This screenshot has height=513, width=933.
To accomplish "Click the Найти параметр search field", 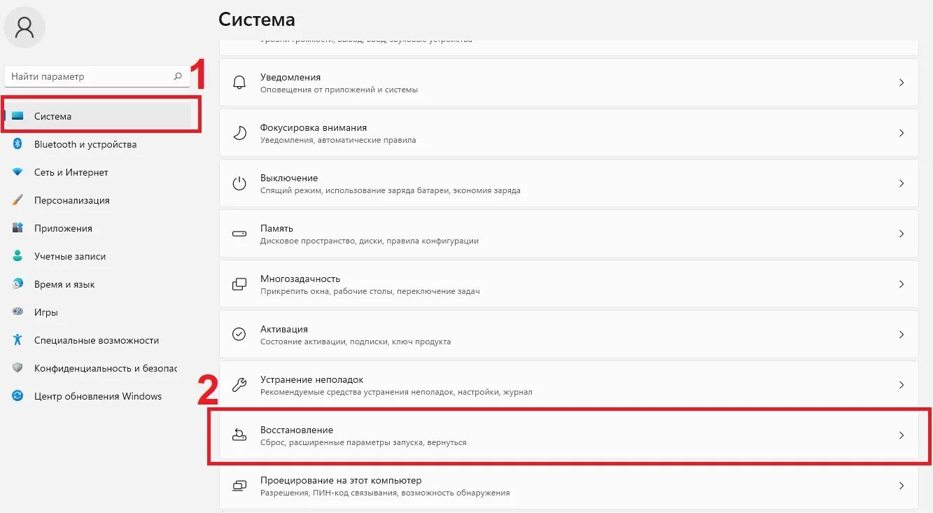I will pyautogui.click(x=87, y=76).
